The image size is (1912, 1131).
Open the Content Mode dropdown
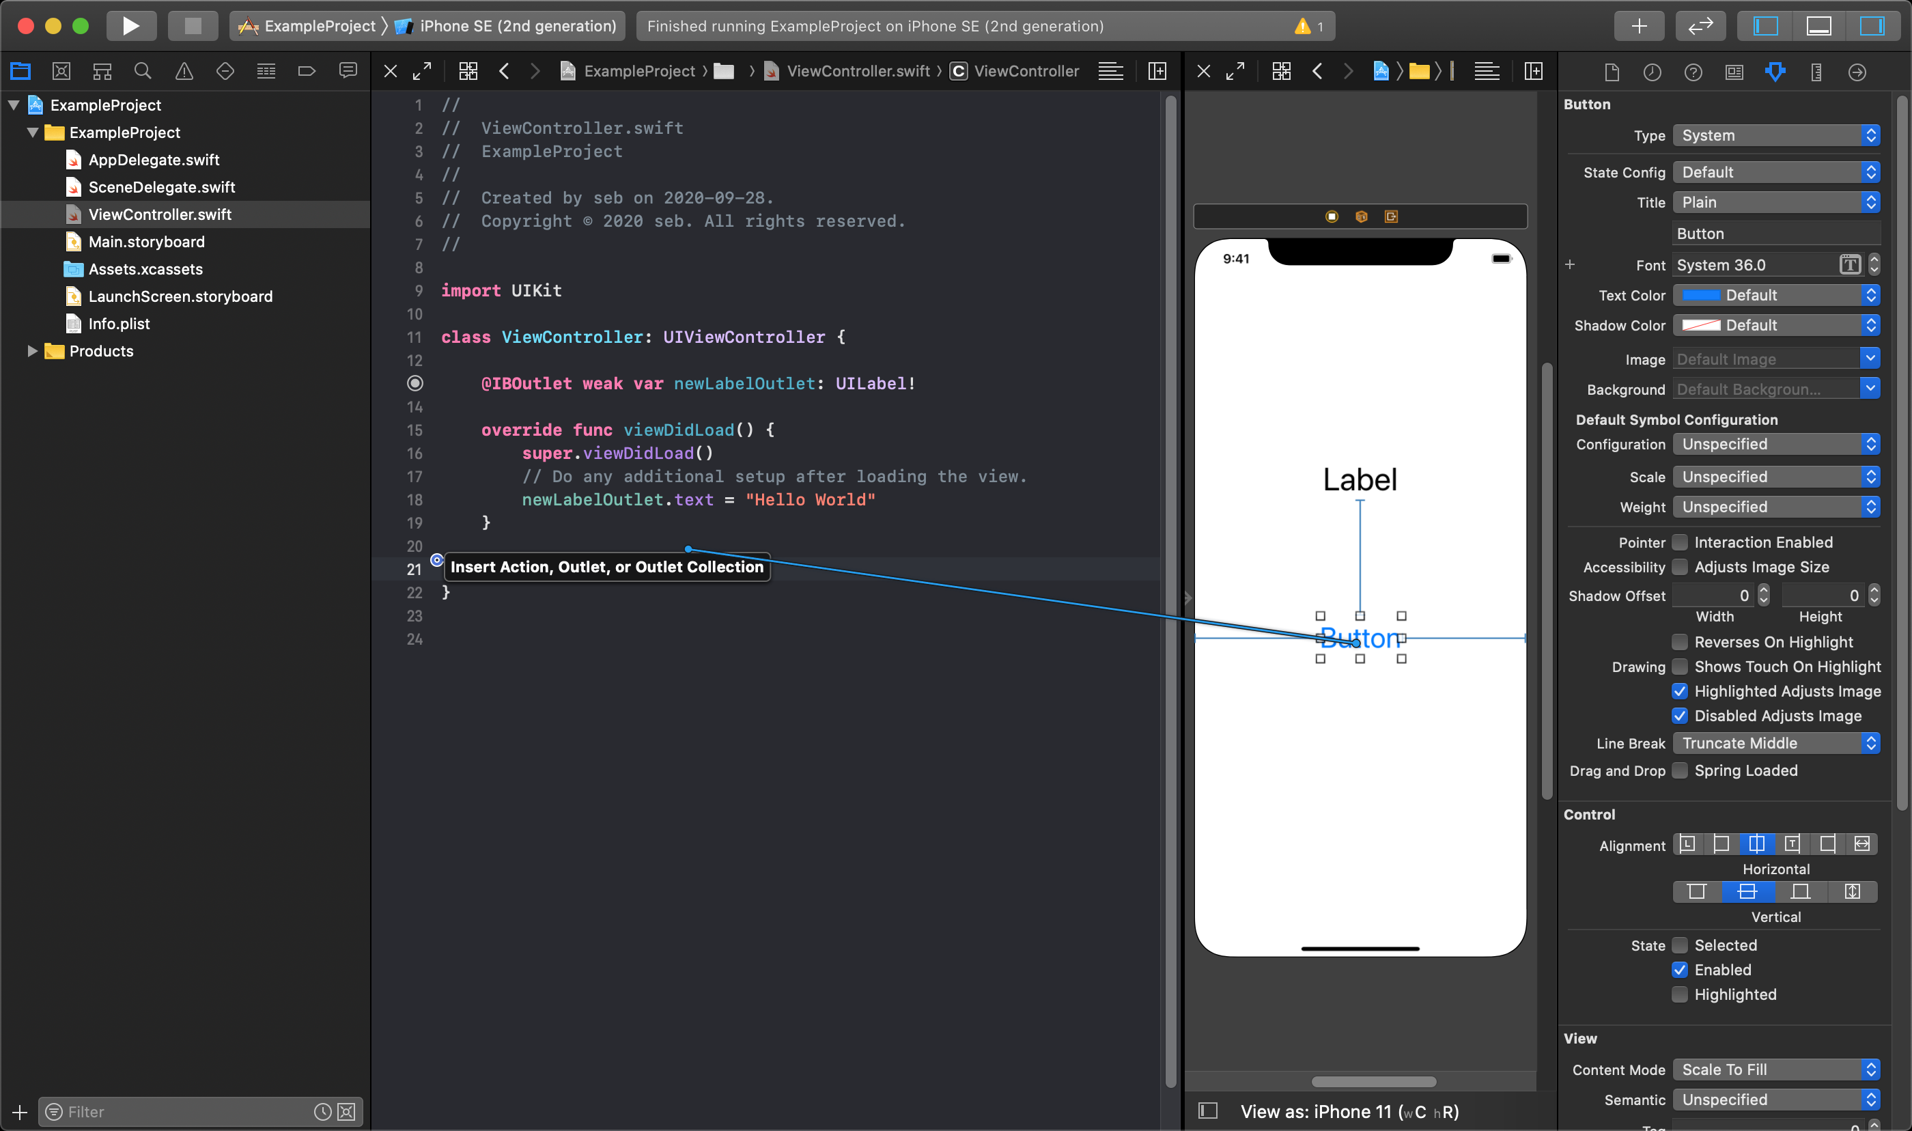[1776, 1070]
